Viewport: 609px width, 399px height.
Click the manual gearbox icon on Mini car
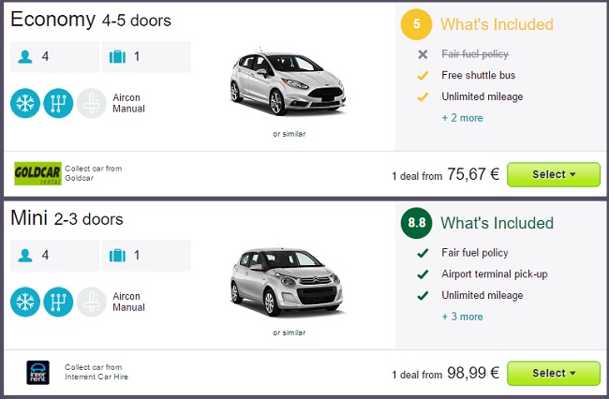(58, 302)
